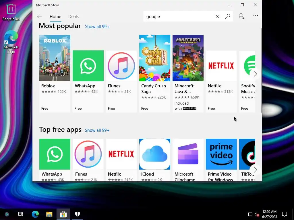
Task: Click the Minecraft: Java &... title text
Action: [185, 89]
